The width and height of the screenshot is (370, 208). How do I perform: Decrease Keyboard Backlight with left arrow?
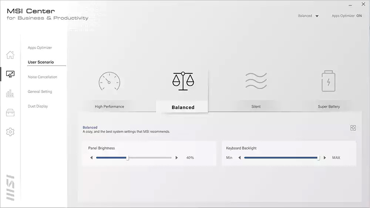coord(239,158)
